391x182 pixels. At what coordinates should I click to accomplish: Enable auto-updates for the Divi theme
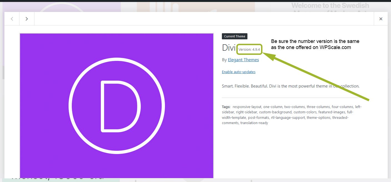(239, 72)
